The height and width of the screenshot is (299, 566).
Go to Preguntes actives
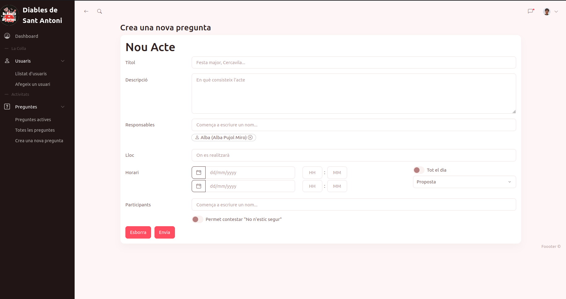[x=33, y=120]
